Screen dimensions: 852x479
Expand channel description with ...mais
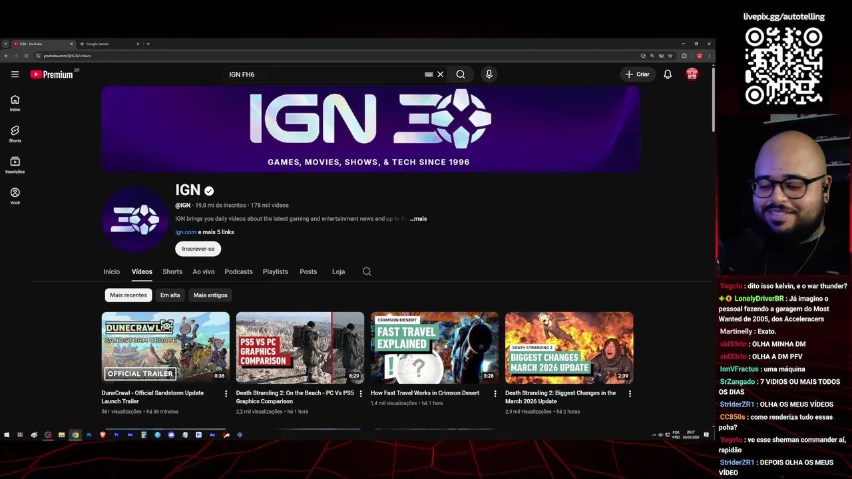(x=419, y=219)
